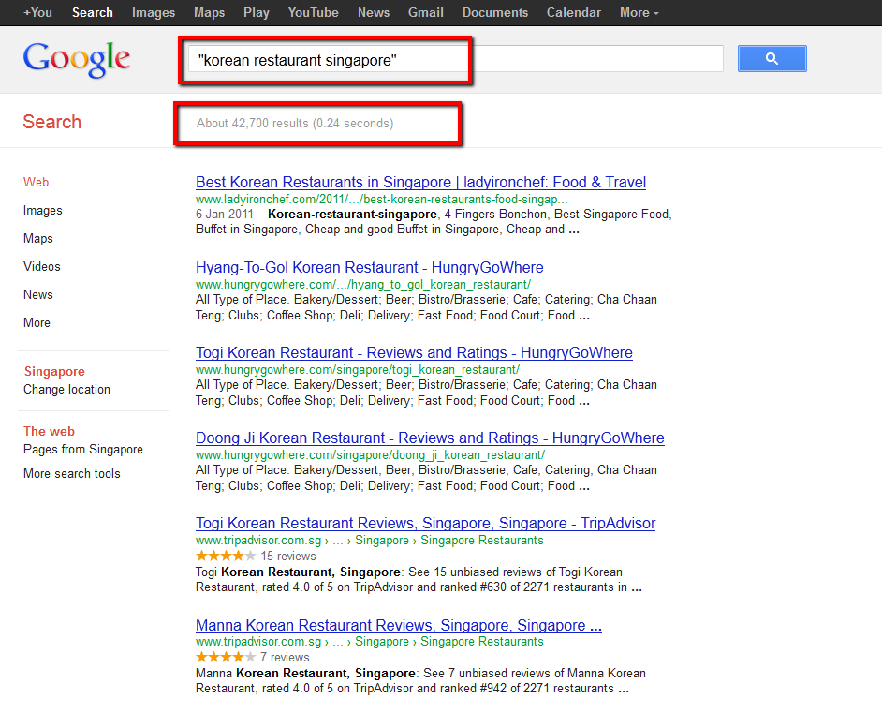Image resolution: width=882 pixels, height=713 pixels.
Task: Click the ladyironchef.com green URL
Action: point(382,200)
